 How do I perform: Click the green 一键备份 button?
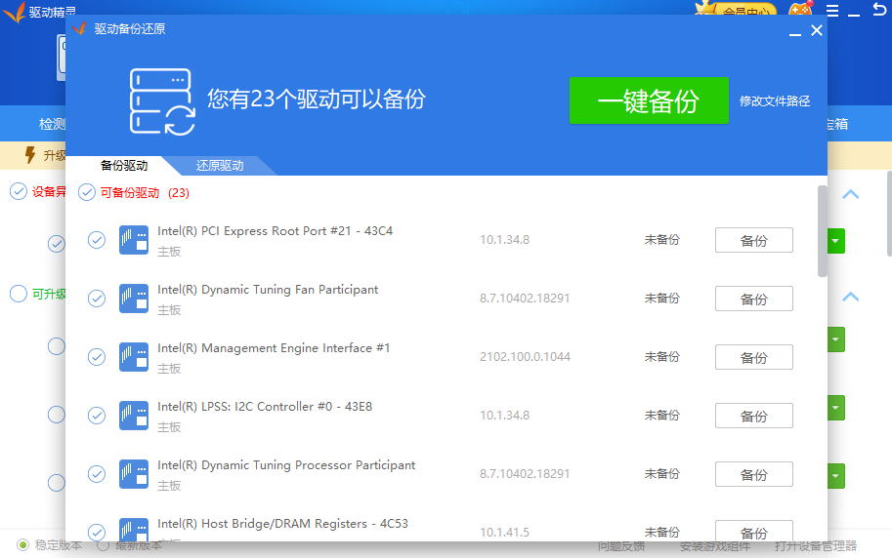point(649,100)
